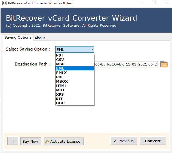The image size is (172, 153).
Task: Collapse the Select Saving Option dropdown arrow
Action: 91,49
